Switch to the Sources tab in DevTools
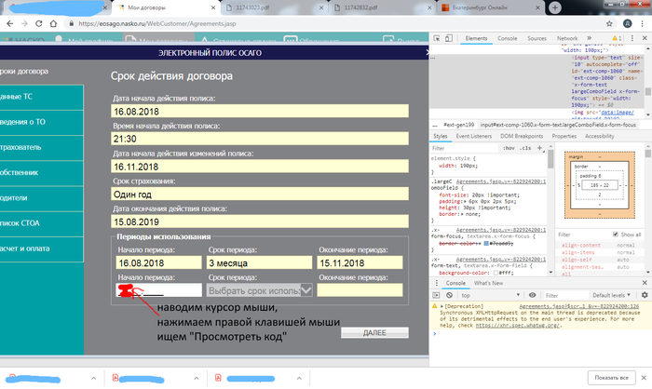Screen dimensions: 652x389 (x=537, y=38)
